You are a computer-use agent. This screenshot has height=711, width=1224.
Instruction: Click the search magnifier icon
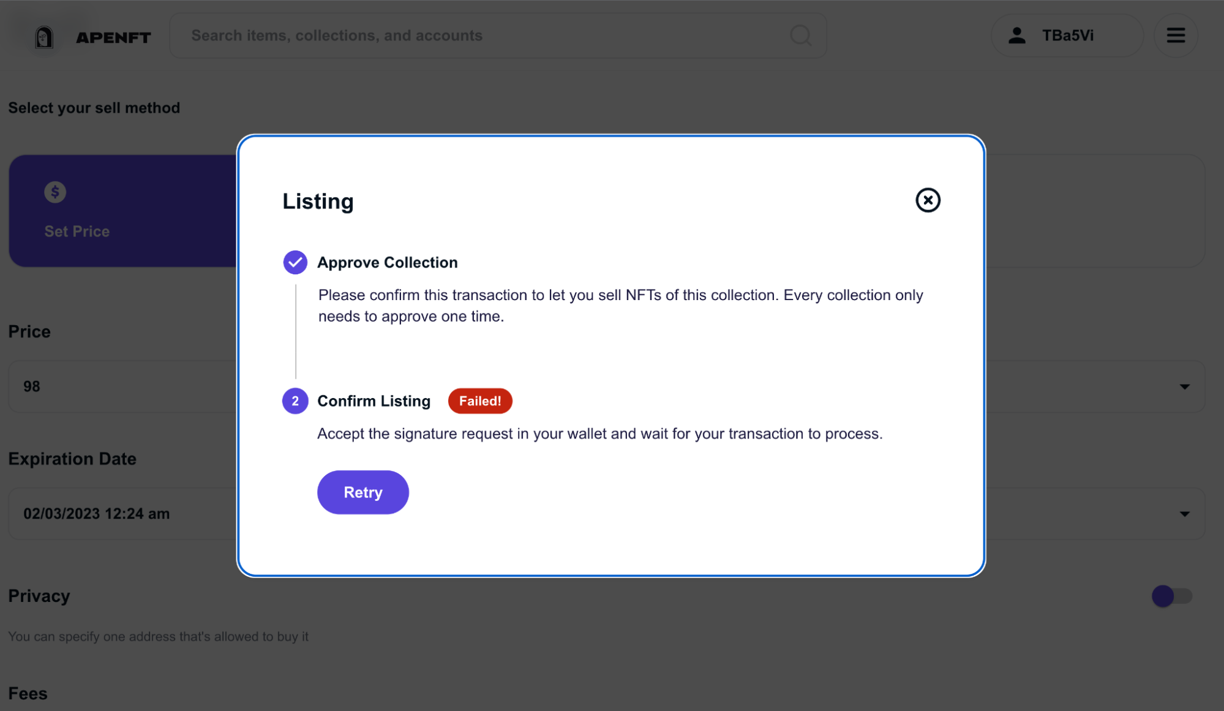(x=800, y=36)
